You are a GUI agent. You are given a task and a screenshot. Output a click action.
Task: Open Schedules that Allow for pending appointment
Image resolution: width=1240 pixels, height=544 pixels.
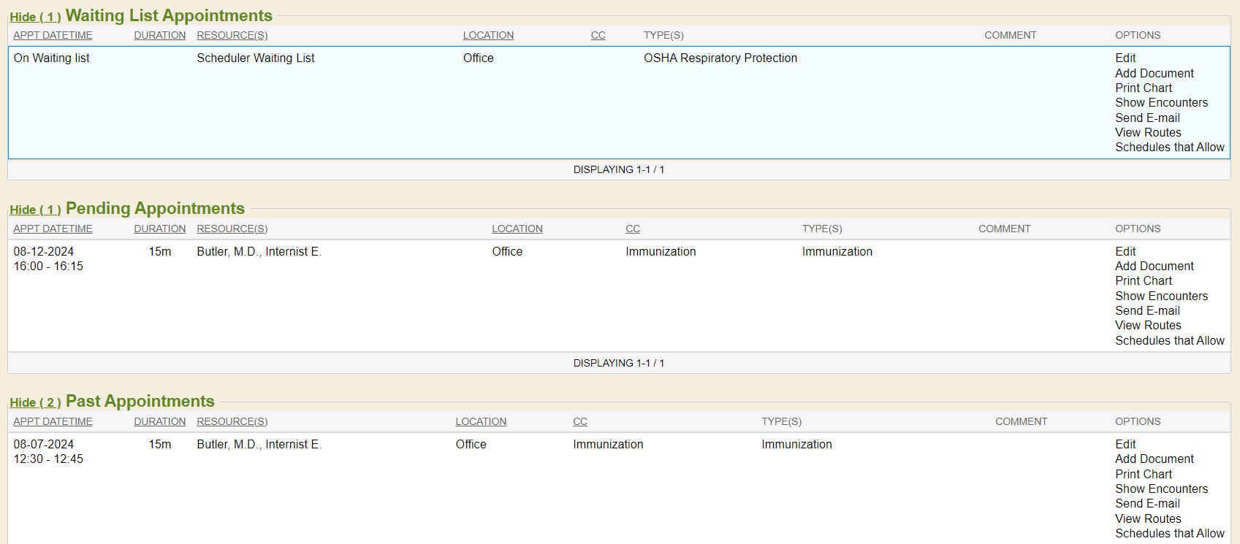(x=1169, y=340)
